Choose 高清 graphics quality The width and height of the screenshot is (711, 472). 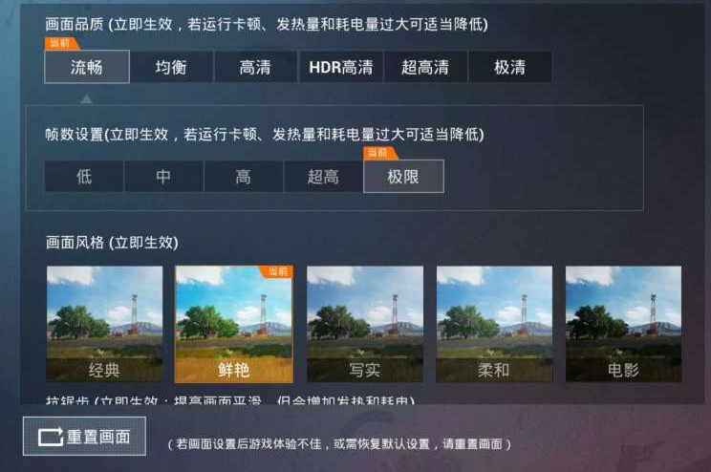255,67
